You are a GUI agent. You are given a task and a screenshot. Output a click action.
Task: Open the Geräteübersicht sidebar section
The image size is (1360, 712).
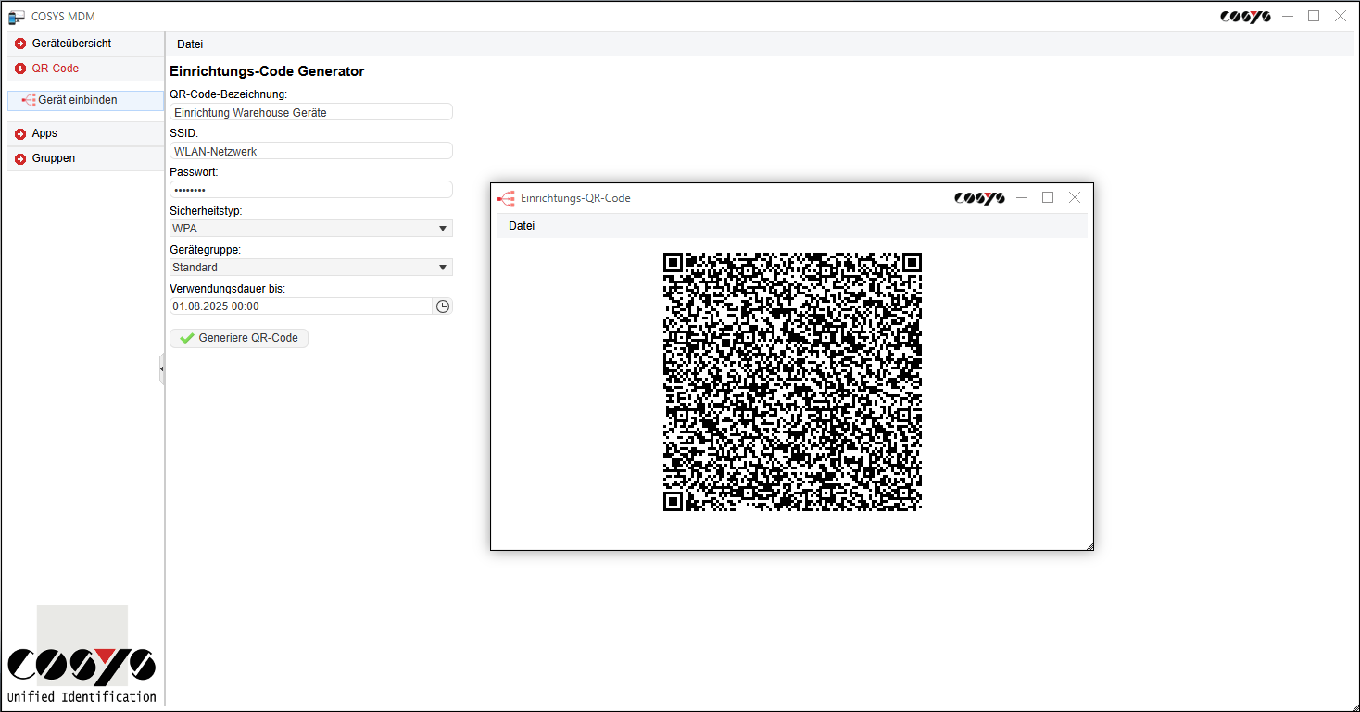click(x=85, y=44)
